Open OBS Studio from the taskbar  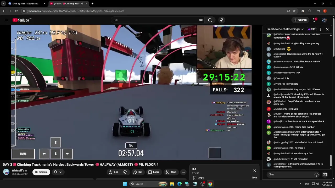(202, 184)
